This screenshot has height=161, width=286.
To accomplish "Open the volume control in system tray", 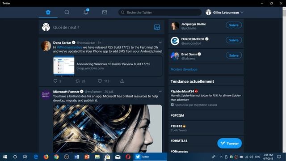I will coord(251,157).
